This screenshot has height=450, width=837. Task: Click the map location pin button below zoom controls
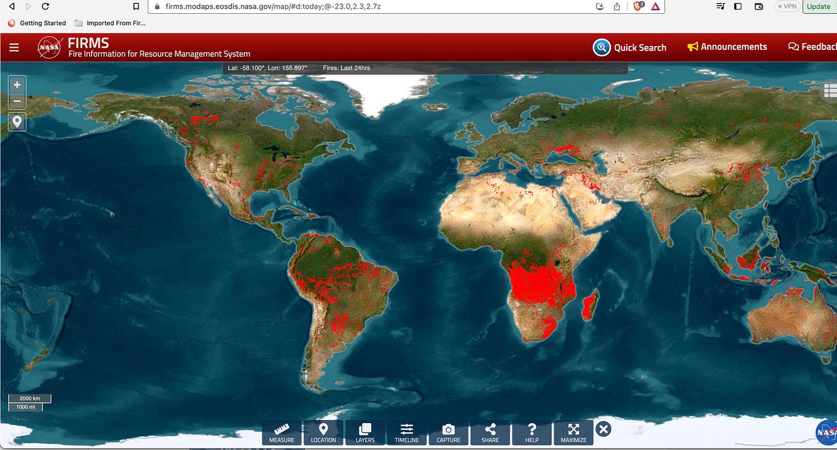click(x=17, y=122)
